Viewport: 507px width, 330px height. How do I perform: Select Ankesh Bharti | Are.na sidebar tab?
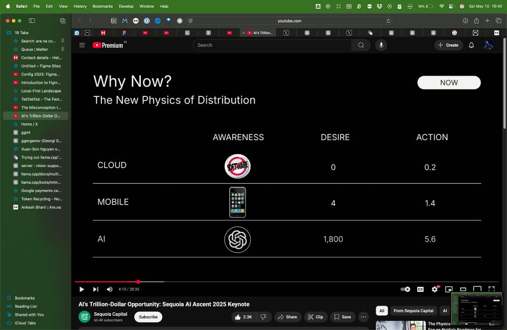click(35, 207)
